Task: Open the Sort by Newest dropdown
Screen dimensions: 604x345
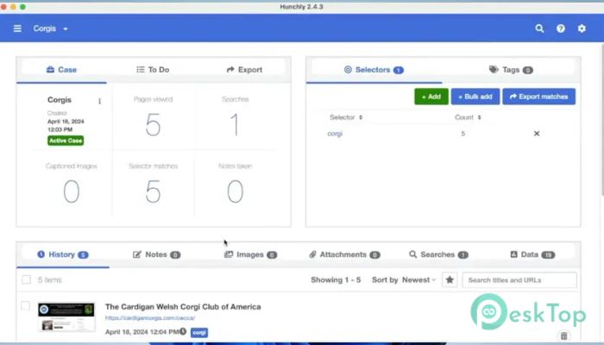Action: pos(404,280)
